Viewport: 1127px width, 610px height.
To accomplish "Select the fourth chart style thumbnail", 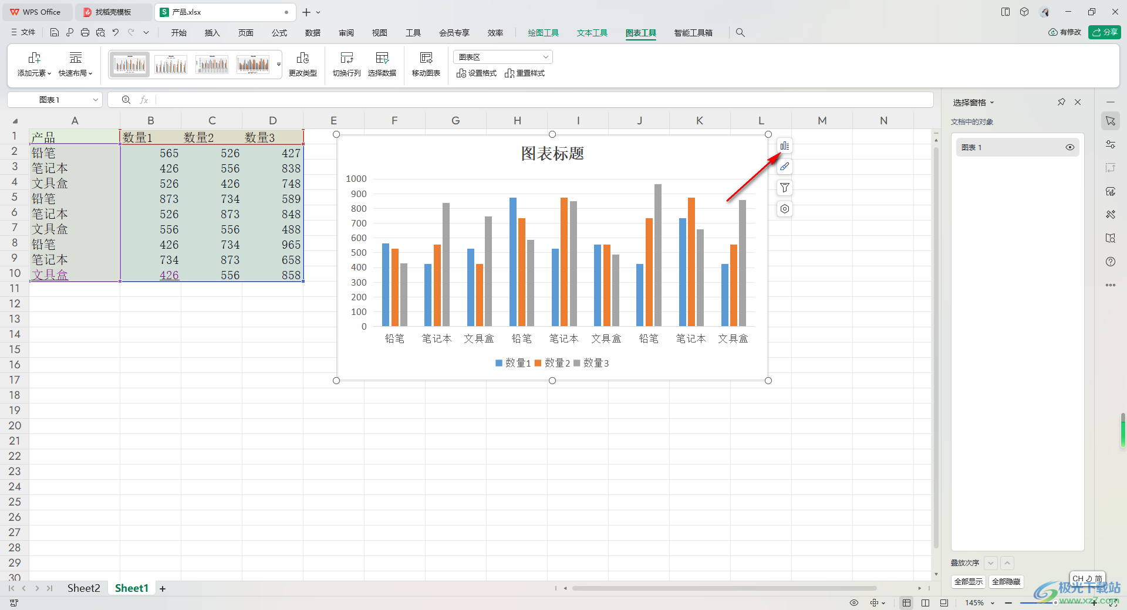I will click(x=254, y=65).
